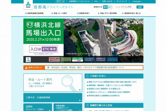Select the MIRAI WAY banner thumbnail
This screenshot has width=167, height=111.
(112, 60)
